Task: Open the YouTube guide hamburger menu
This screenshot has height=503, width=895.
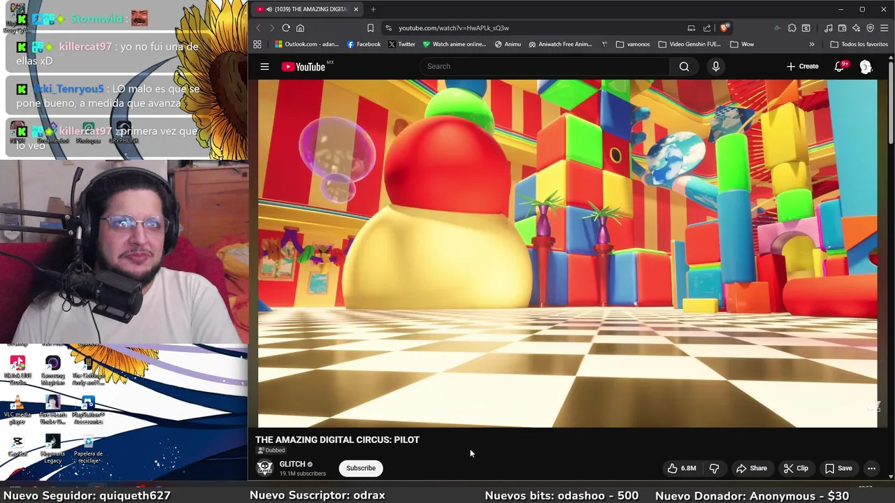Action: click(264, 66)
